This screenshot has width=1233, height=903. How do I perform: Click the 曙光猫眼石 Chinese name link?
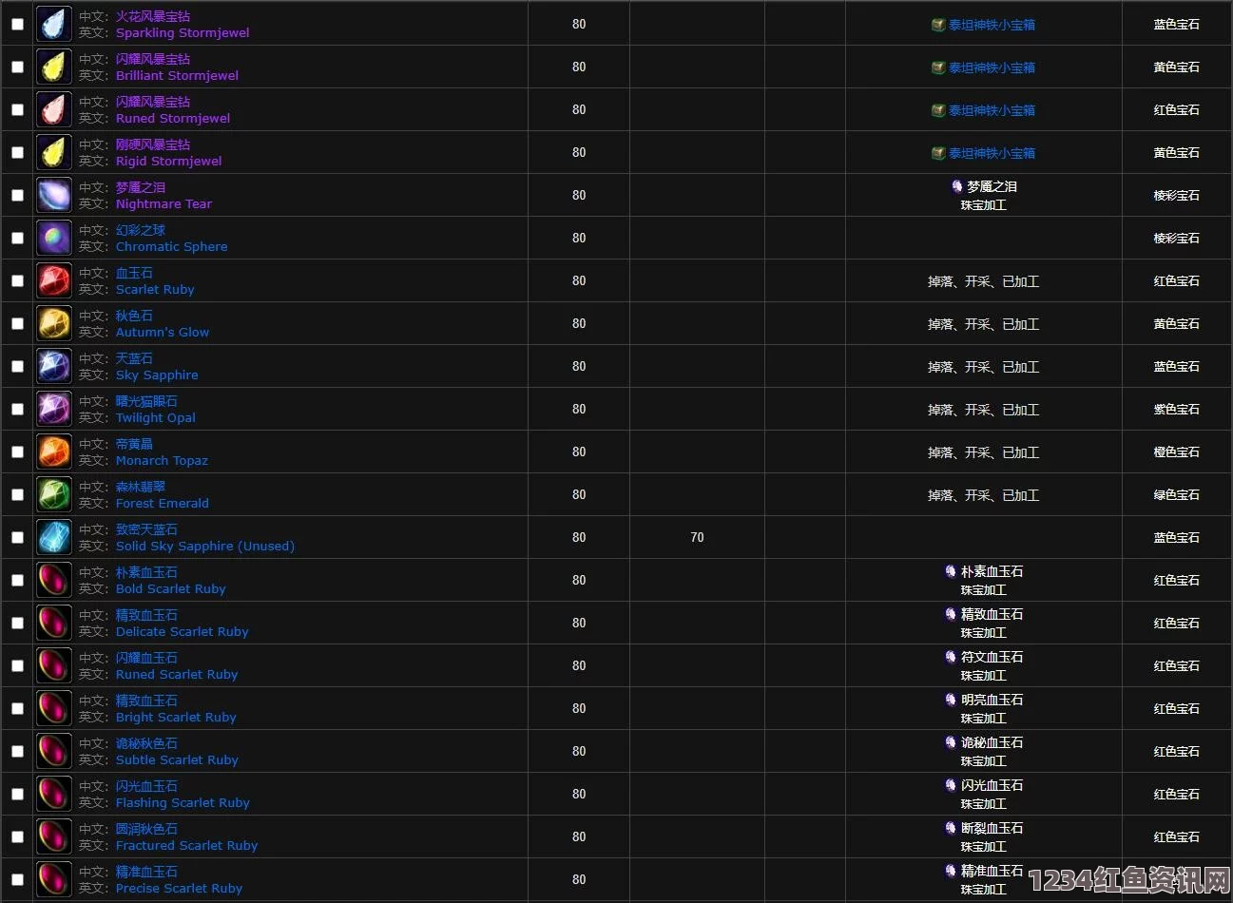(x=146, y=401)
